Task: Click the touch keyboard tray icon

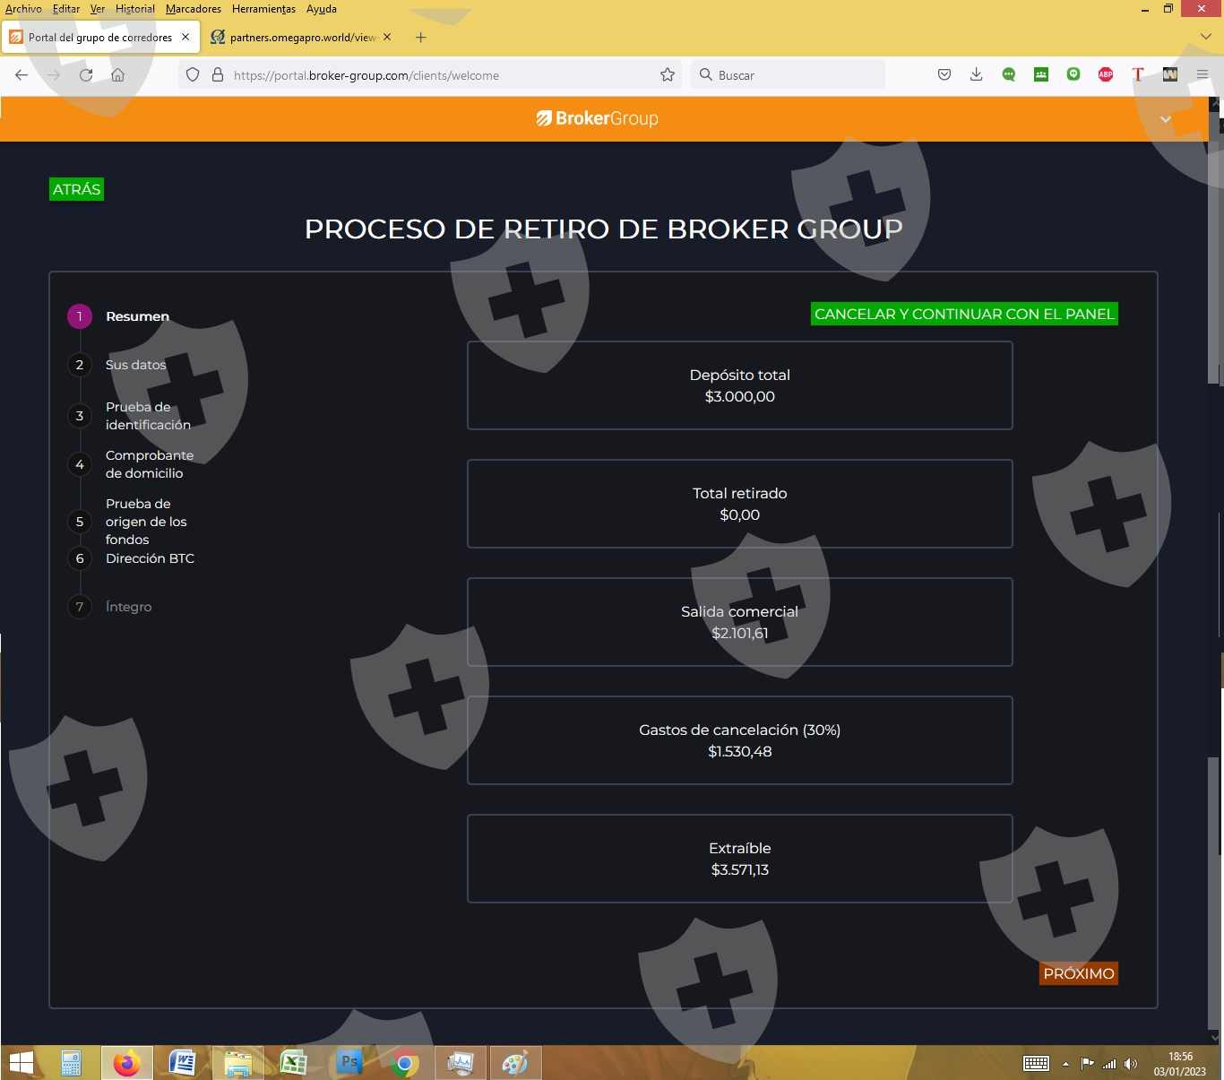Action: click(x=1037, y=1064)
